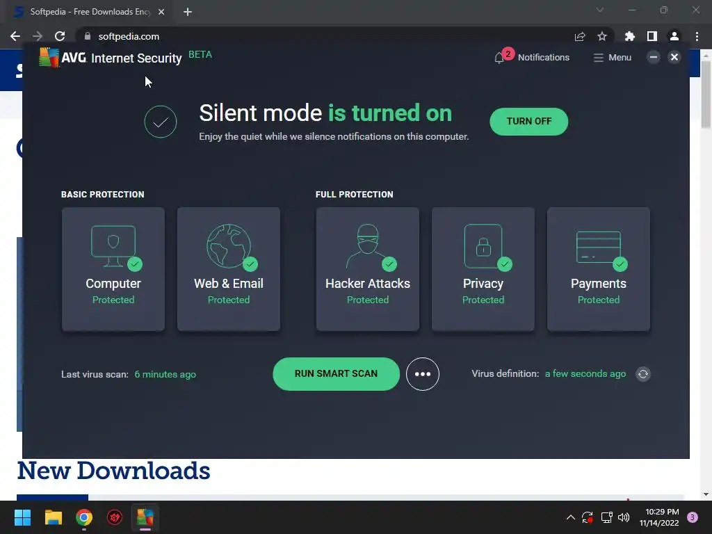Open more scan options ellipsis button
Viewport: 712px width, 534px height.
click(422, 374)
